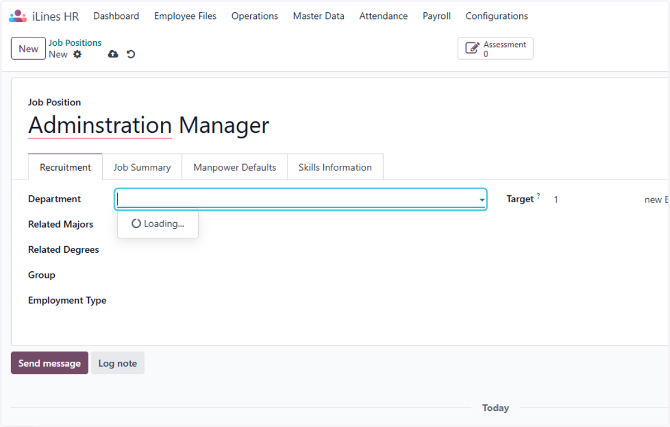The image size is (670, 427).
Task: Click the New record button
Action: [x=28, y=49]
